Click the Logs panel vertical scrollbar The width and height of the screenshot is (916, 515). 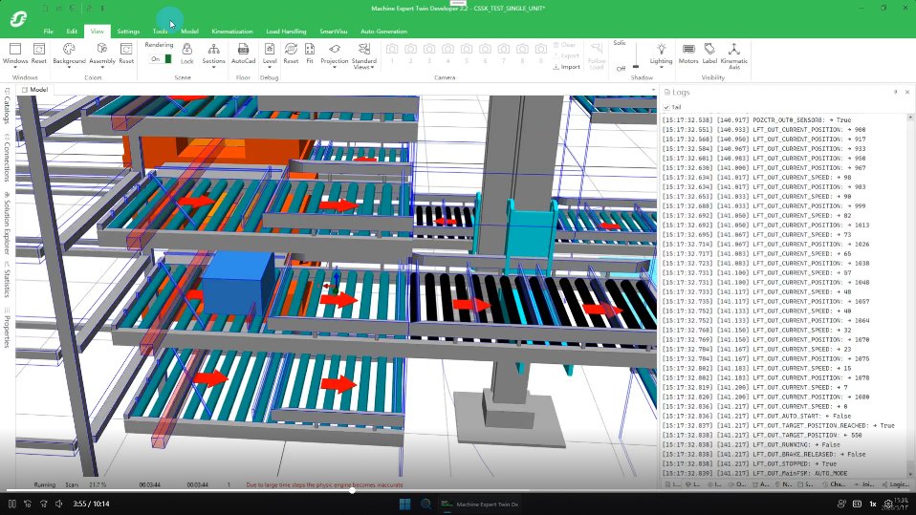pos(910,295)
